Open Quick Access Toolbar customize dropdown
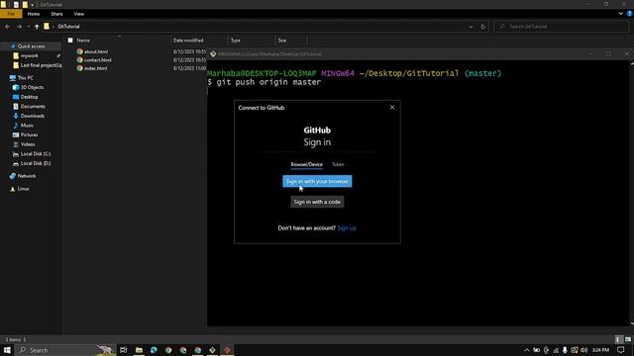634x356 pixels. (33, 5)
